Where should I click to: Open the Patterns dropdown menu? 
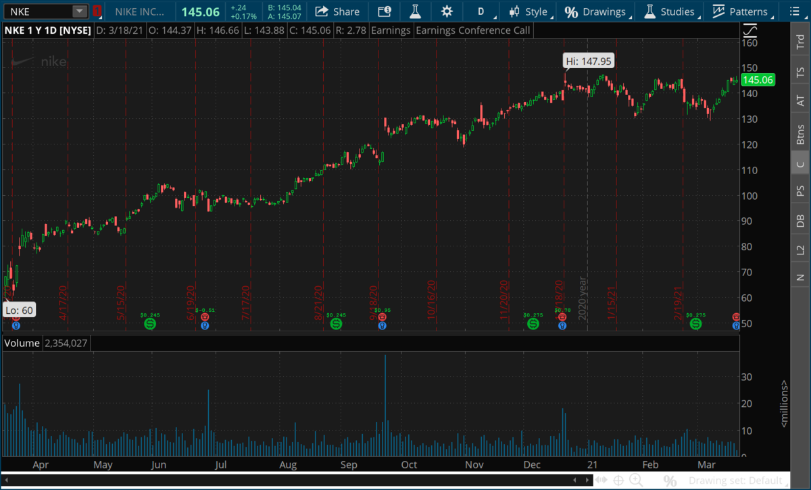click(742, 11)
